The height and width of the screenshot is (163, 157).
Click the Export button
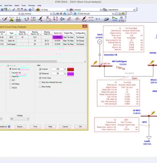coord(21,127)
